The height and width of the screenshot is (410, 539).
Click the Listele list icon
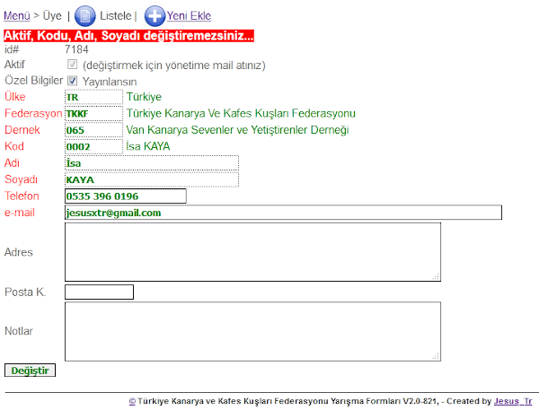[x=84, y=15]
